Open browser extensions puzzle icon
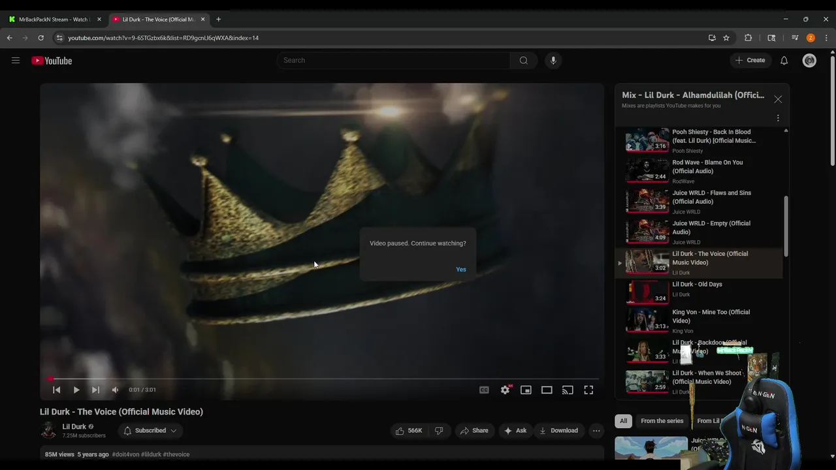 coord(748,38)
